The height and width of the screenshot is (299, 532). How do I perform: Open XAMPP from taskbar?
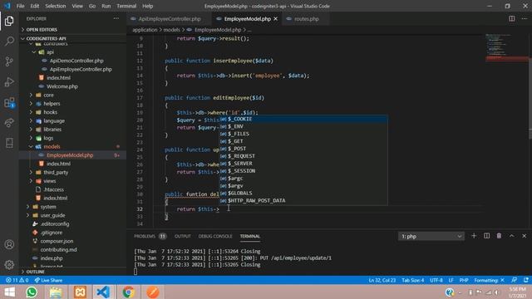80,292
